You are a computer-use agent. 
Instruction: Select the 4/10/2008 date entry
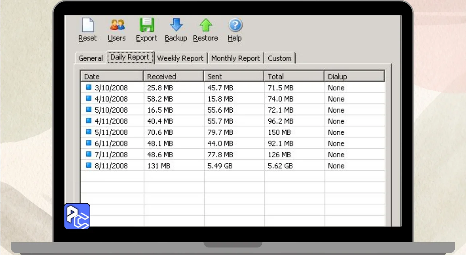[x=111, y=99]
